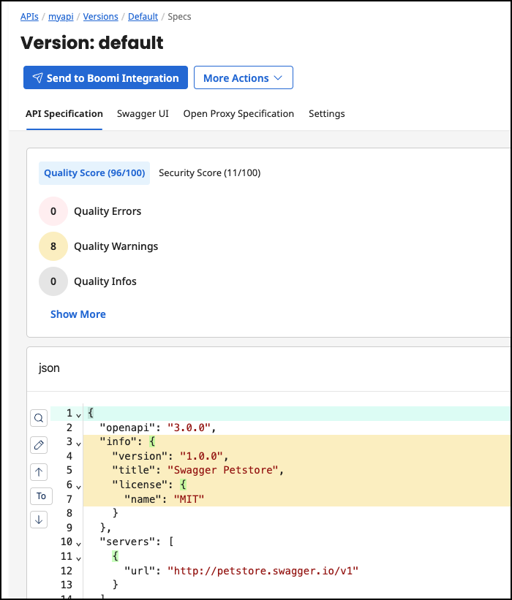The height and width of the screenshot is (600, 512).
Task: Send the specification to Boomi Integration
Action: [x=105, y=78]
